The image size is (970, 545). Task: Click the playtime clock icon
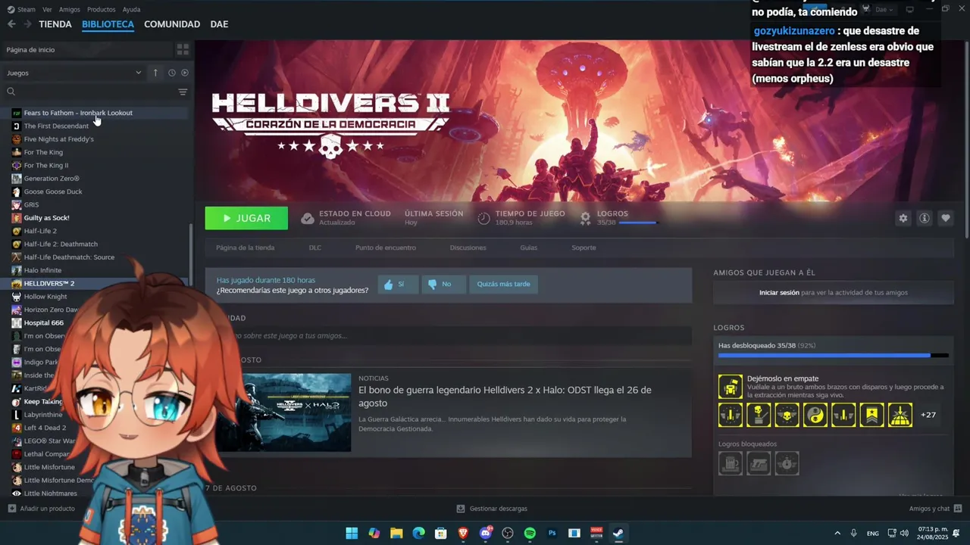483,218
